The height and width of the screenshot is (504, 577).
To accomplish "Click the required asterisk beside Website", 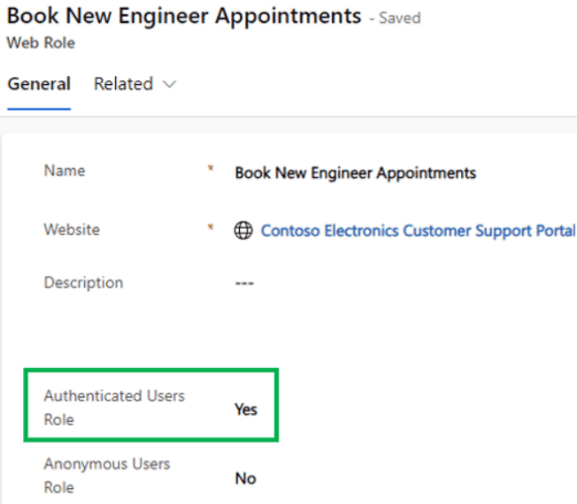I will (x=211, y=227).
